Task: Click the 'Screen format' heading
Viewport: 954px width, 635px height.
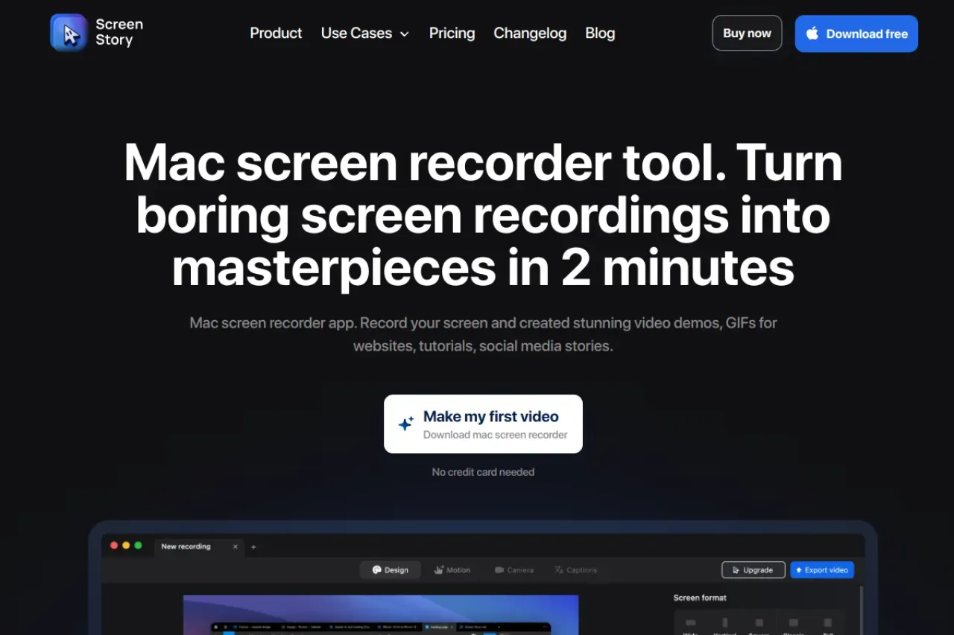Action: click(x=700, y=598)
